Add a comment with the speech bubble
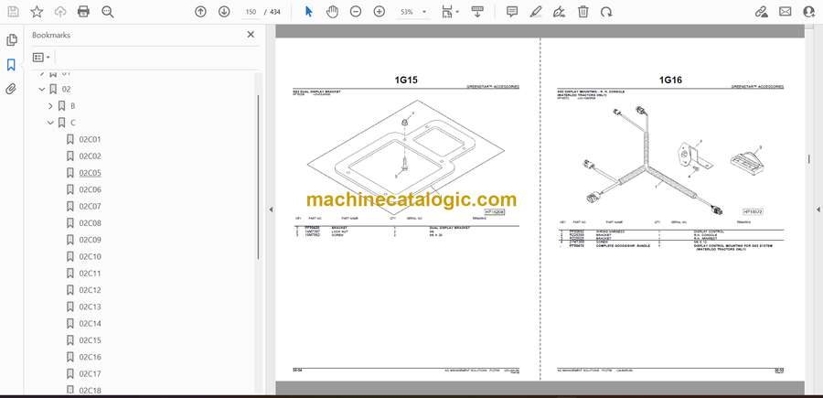823x398 pixels. click(512, 12)
